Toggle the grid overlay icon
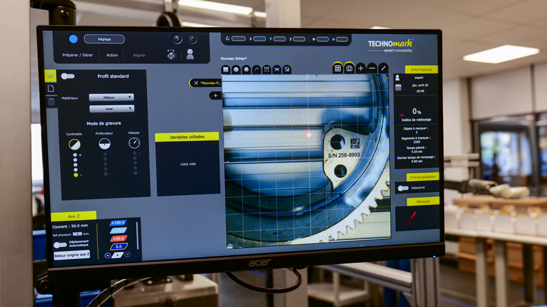Viewport: 547px width, 307px height. [x=337, y=69]
